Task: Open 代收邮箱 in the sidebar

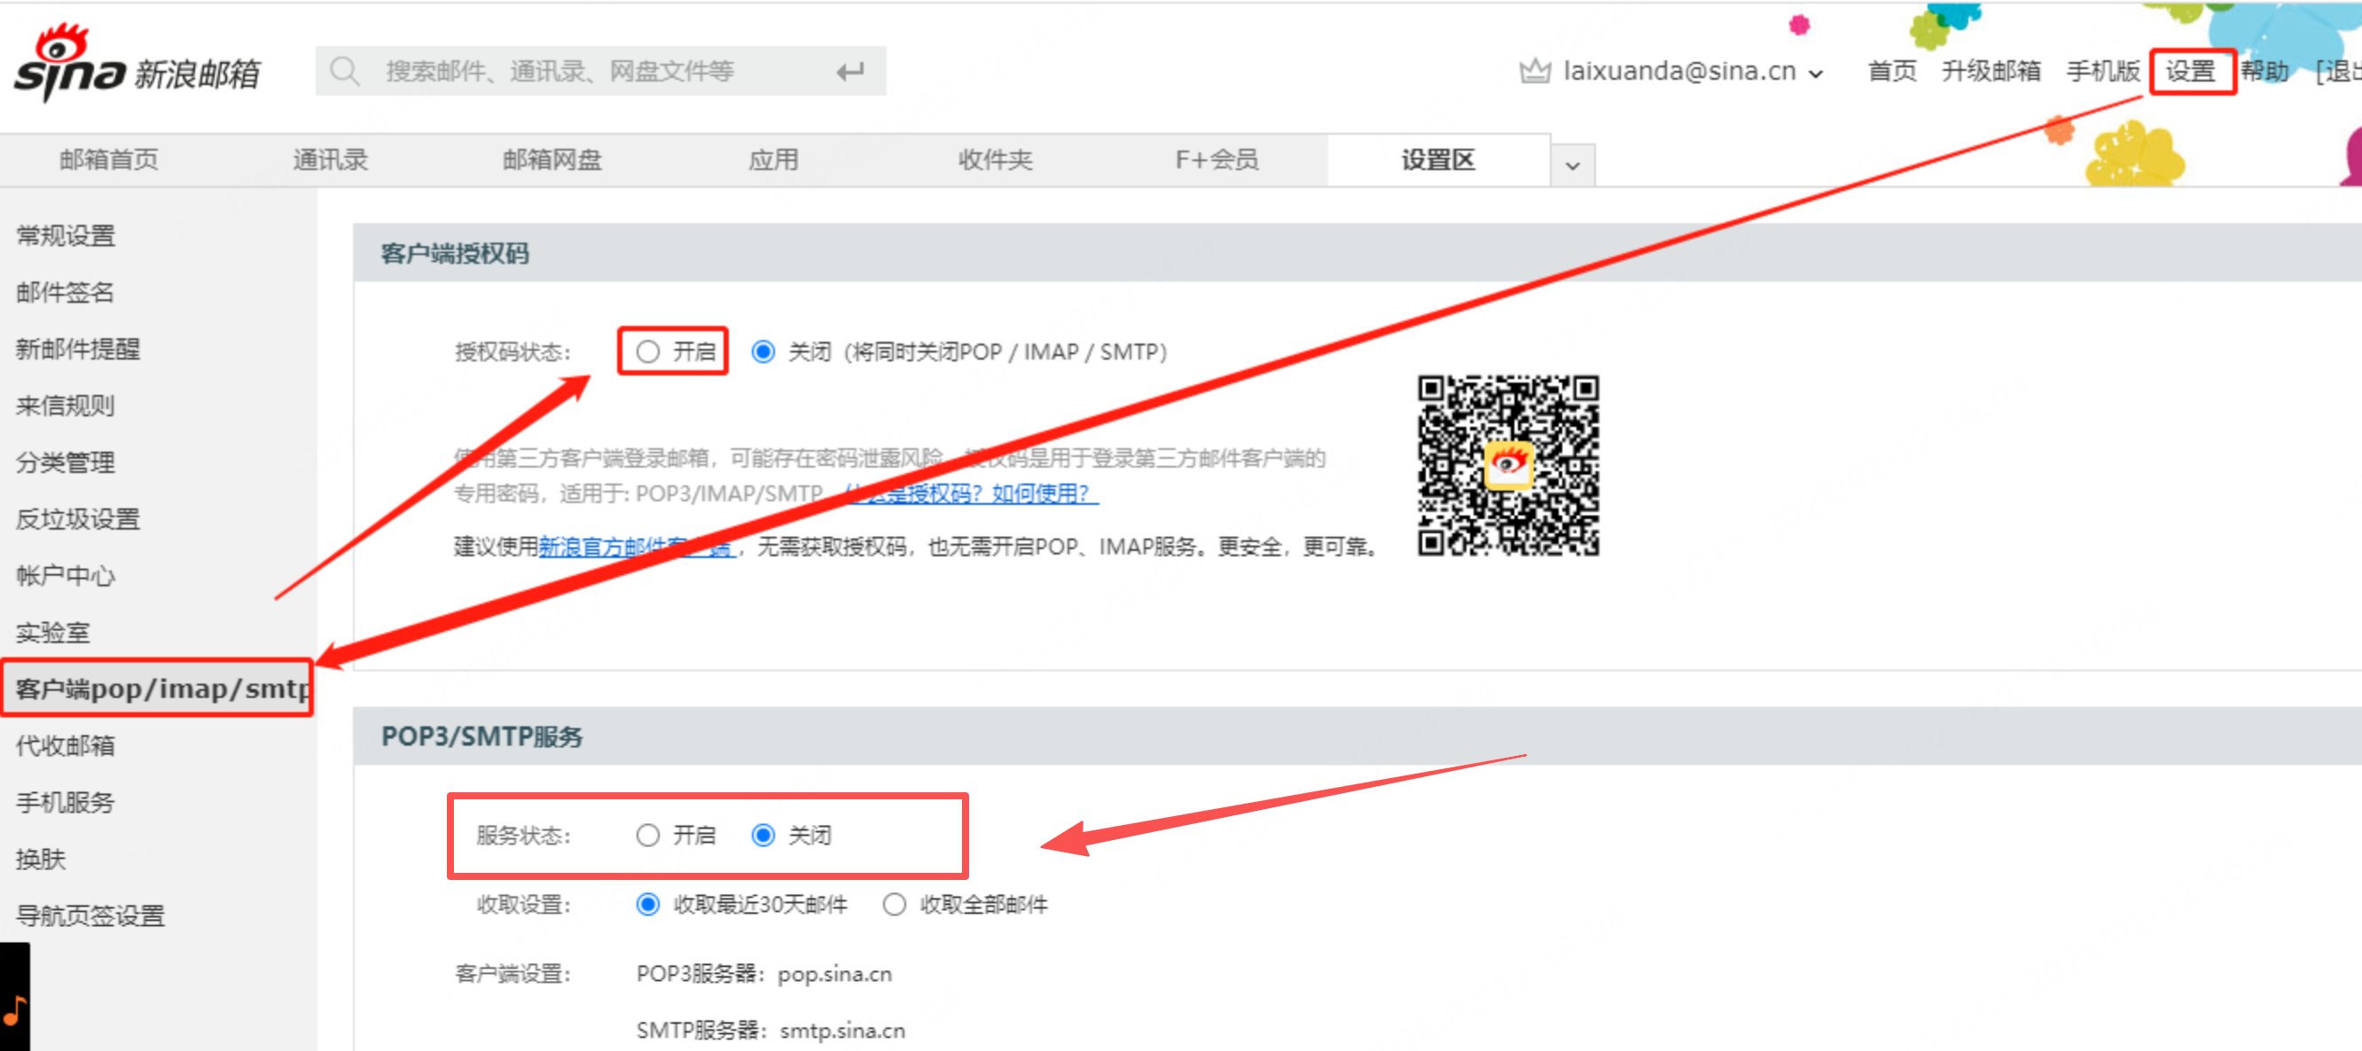Action: click(65, 746)
